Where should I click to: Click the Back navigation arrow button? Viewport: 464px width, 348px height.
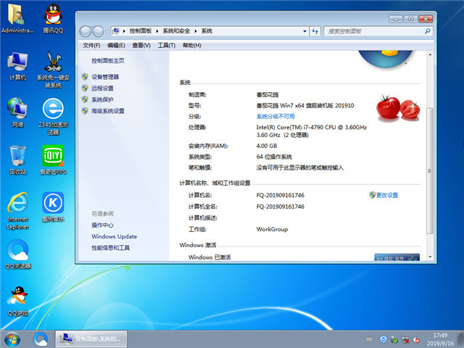tap(86, 31)
